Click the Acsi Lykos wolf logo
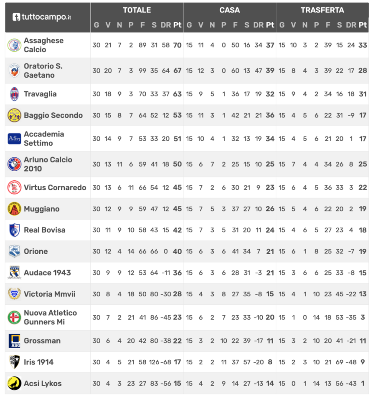Viewport: 376px width, 399px height. (x=14, y=384)
